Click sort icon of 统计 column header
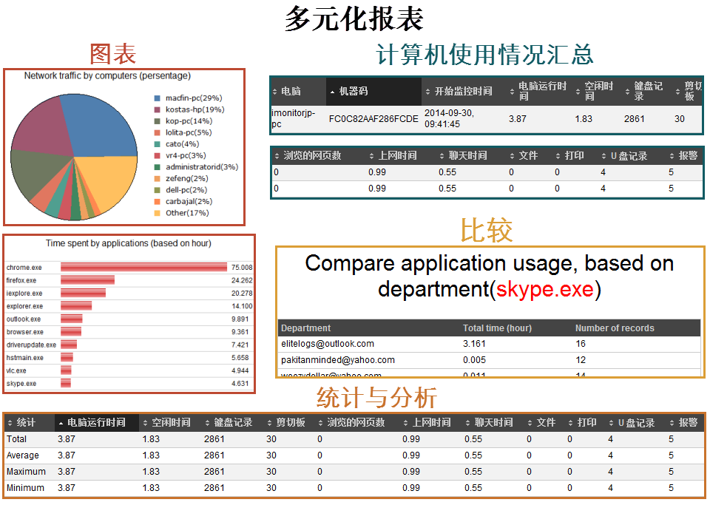 [10, 423]
